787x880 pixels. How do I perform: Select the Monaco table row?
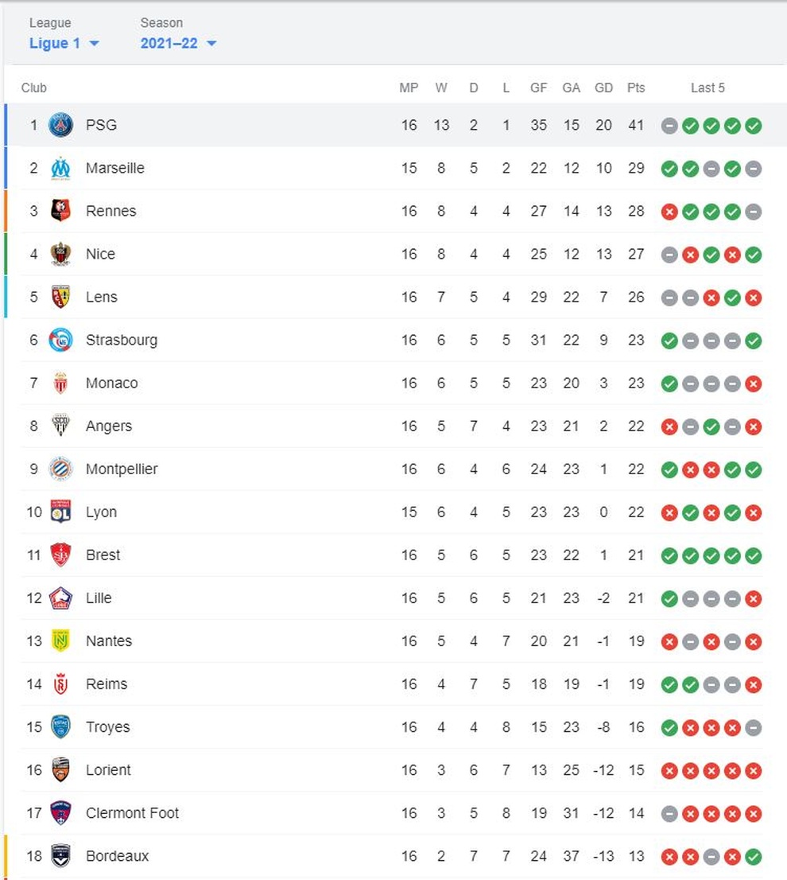coord(393,384)
